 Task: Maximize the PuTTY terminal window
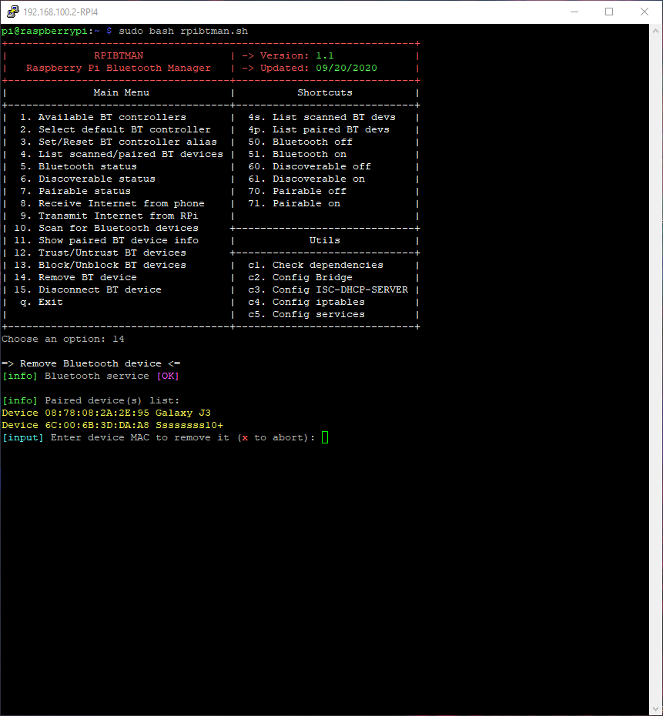(609, 12)
